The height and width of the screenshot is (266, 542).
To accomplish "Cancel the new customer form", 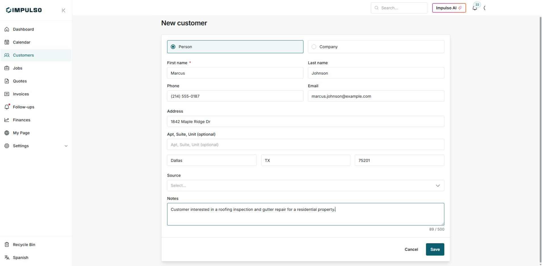I will [411, 249].
